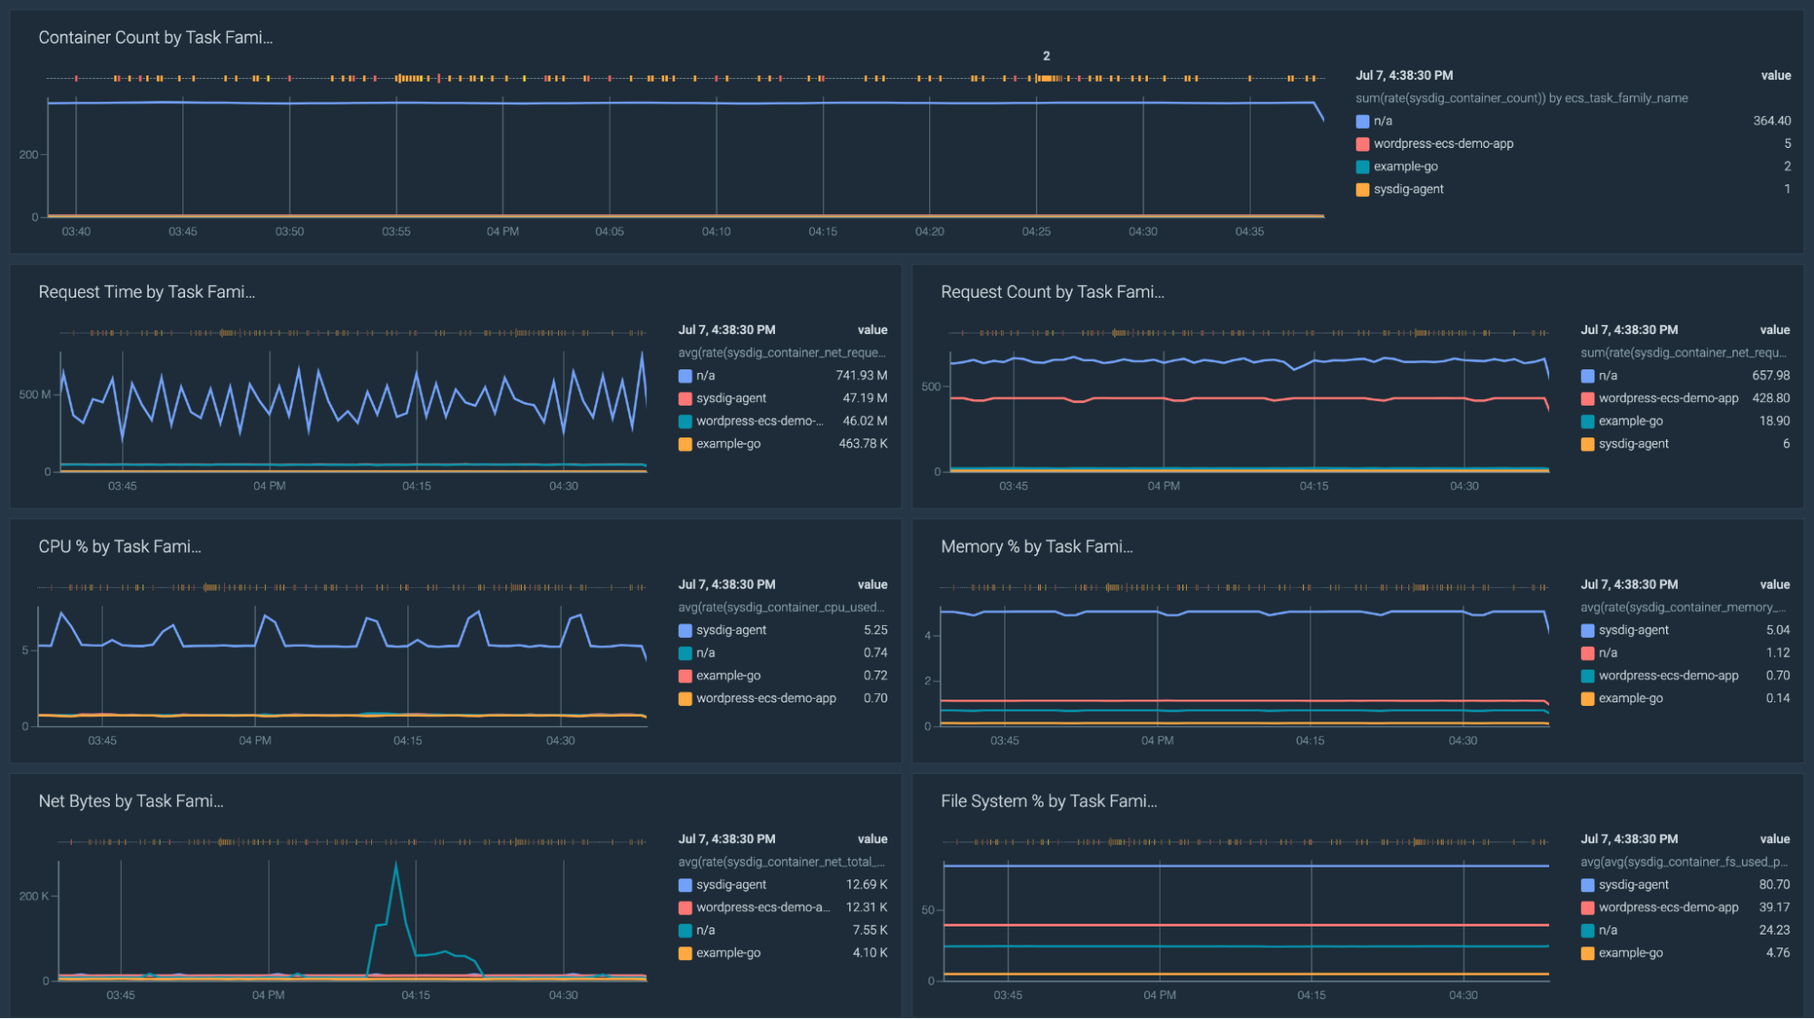Image resolution: width=1814 pixels, height=1019 pixels.
Task: Select wordpress-ecs-demo-app label in CPU % legend
Action: pos(766,699)
